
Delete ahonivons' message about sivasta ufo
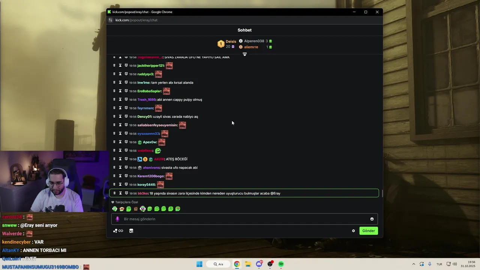[114, 167]
